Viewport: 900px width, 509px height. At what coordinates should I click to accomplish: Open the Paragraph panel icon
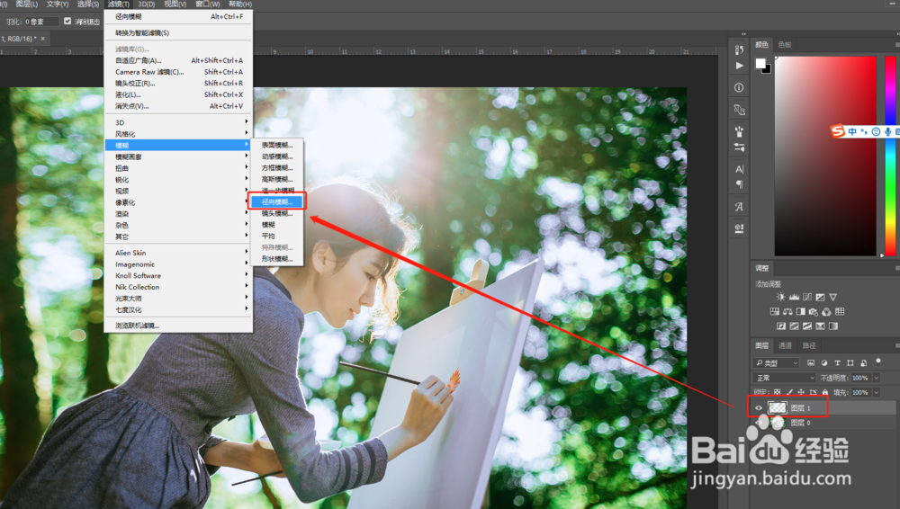pos(739,184)
